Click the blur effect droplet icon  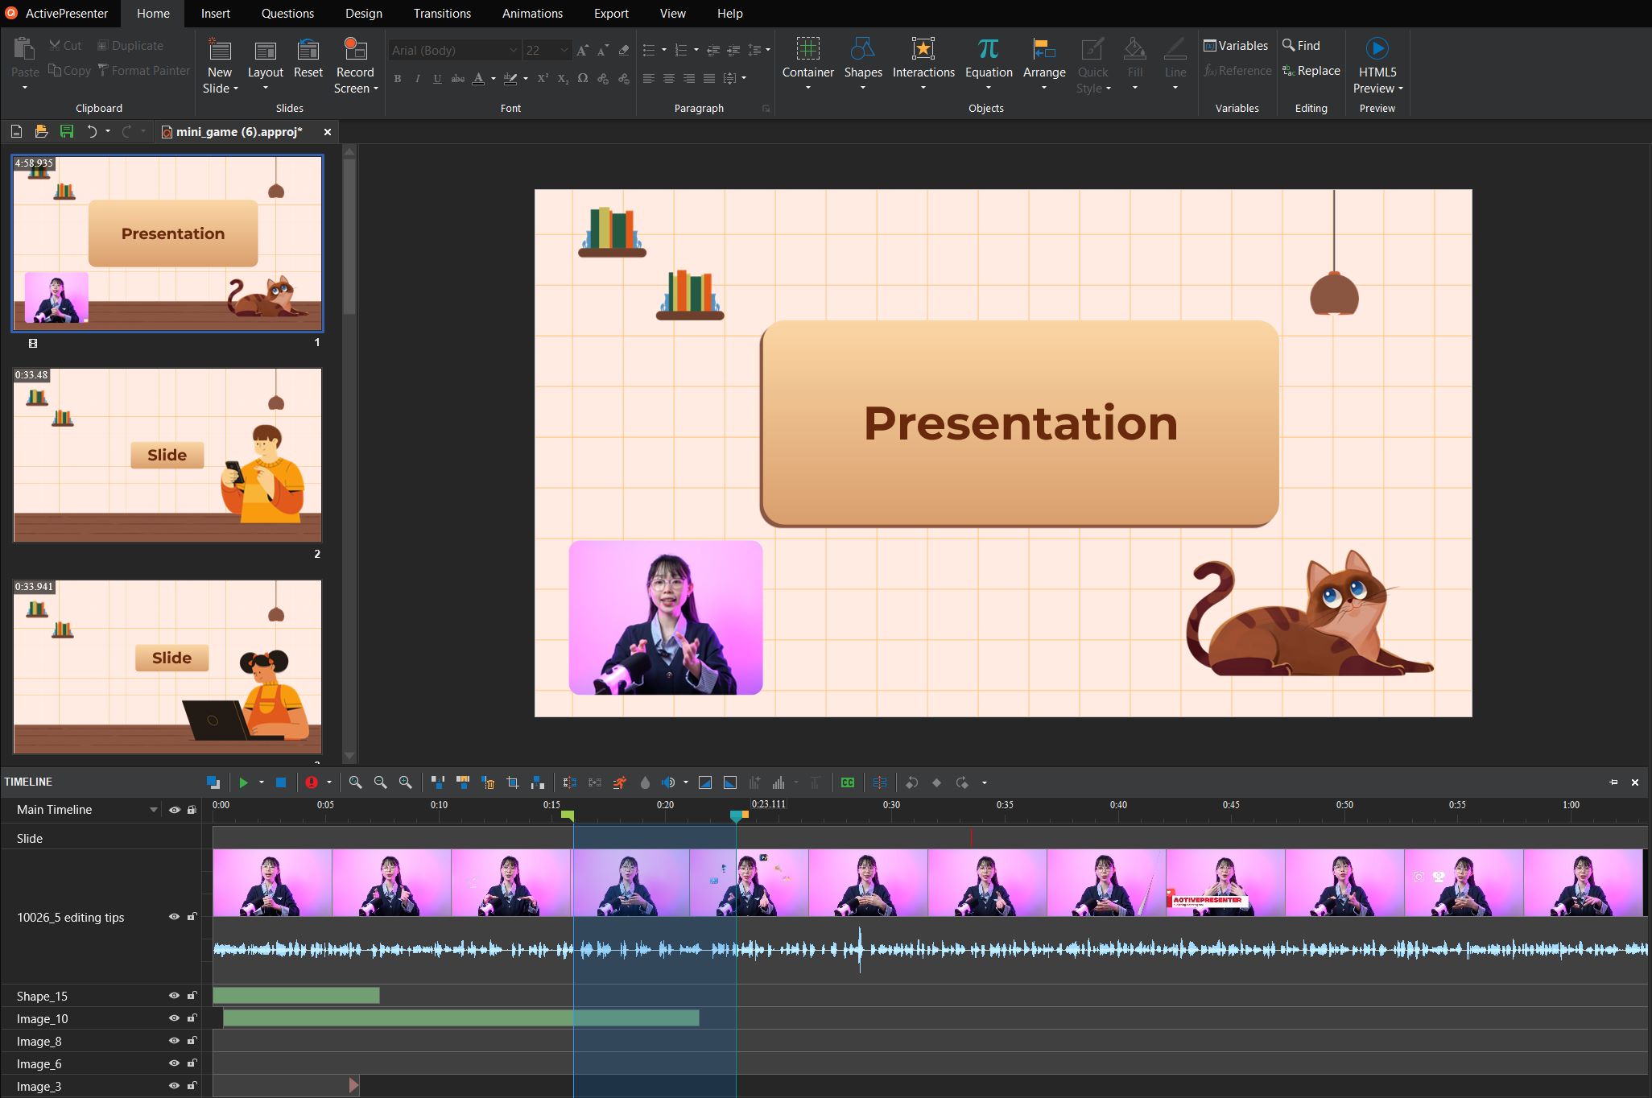[x=645, y=782]
